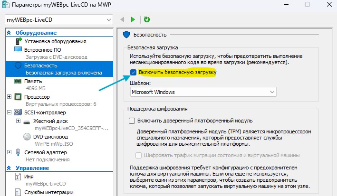Screen dimensions: 337x196
Task: Click the Службы интеграции icon
Action: point(19,192)
